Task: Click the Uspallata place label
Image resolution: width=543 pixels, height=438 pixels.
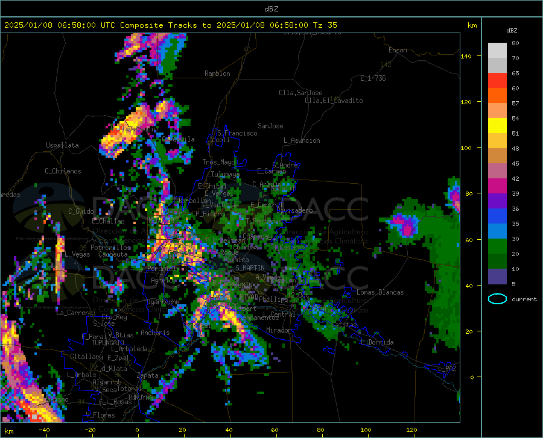Action: click(x=62, y=145)
